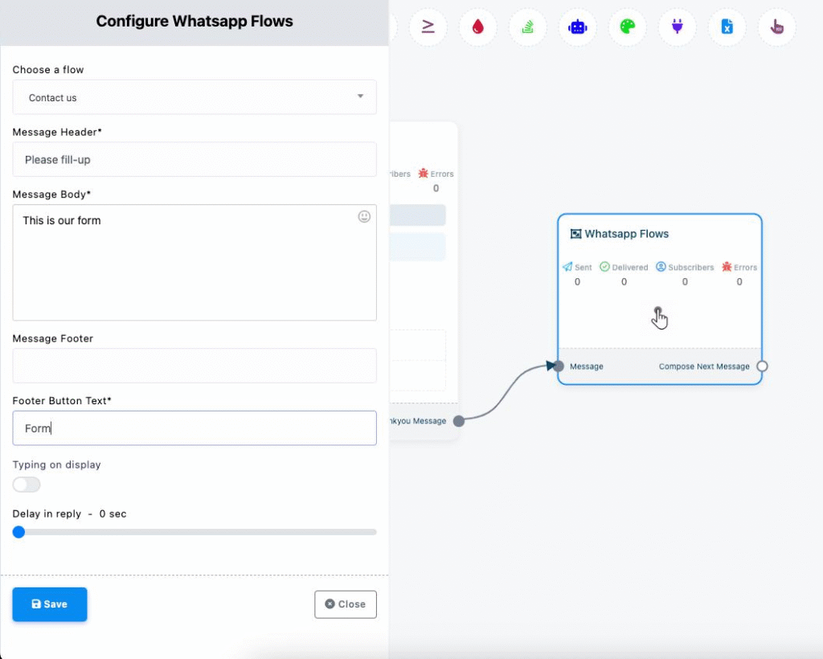Select the purple plug icon in toolbar

coord(677,27)
